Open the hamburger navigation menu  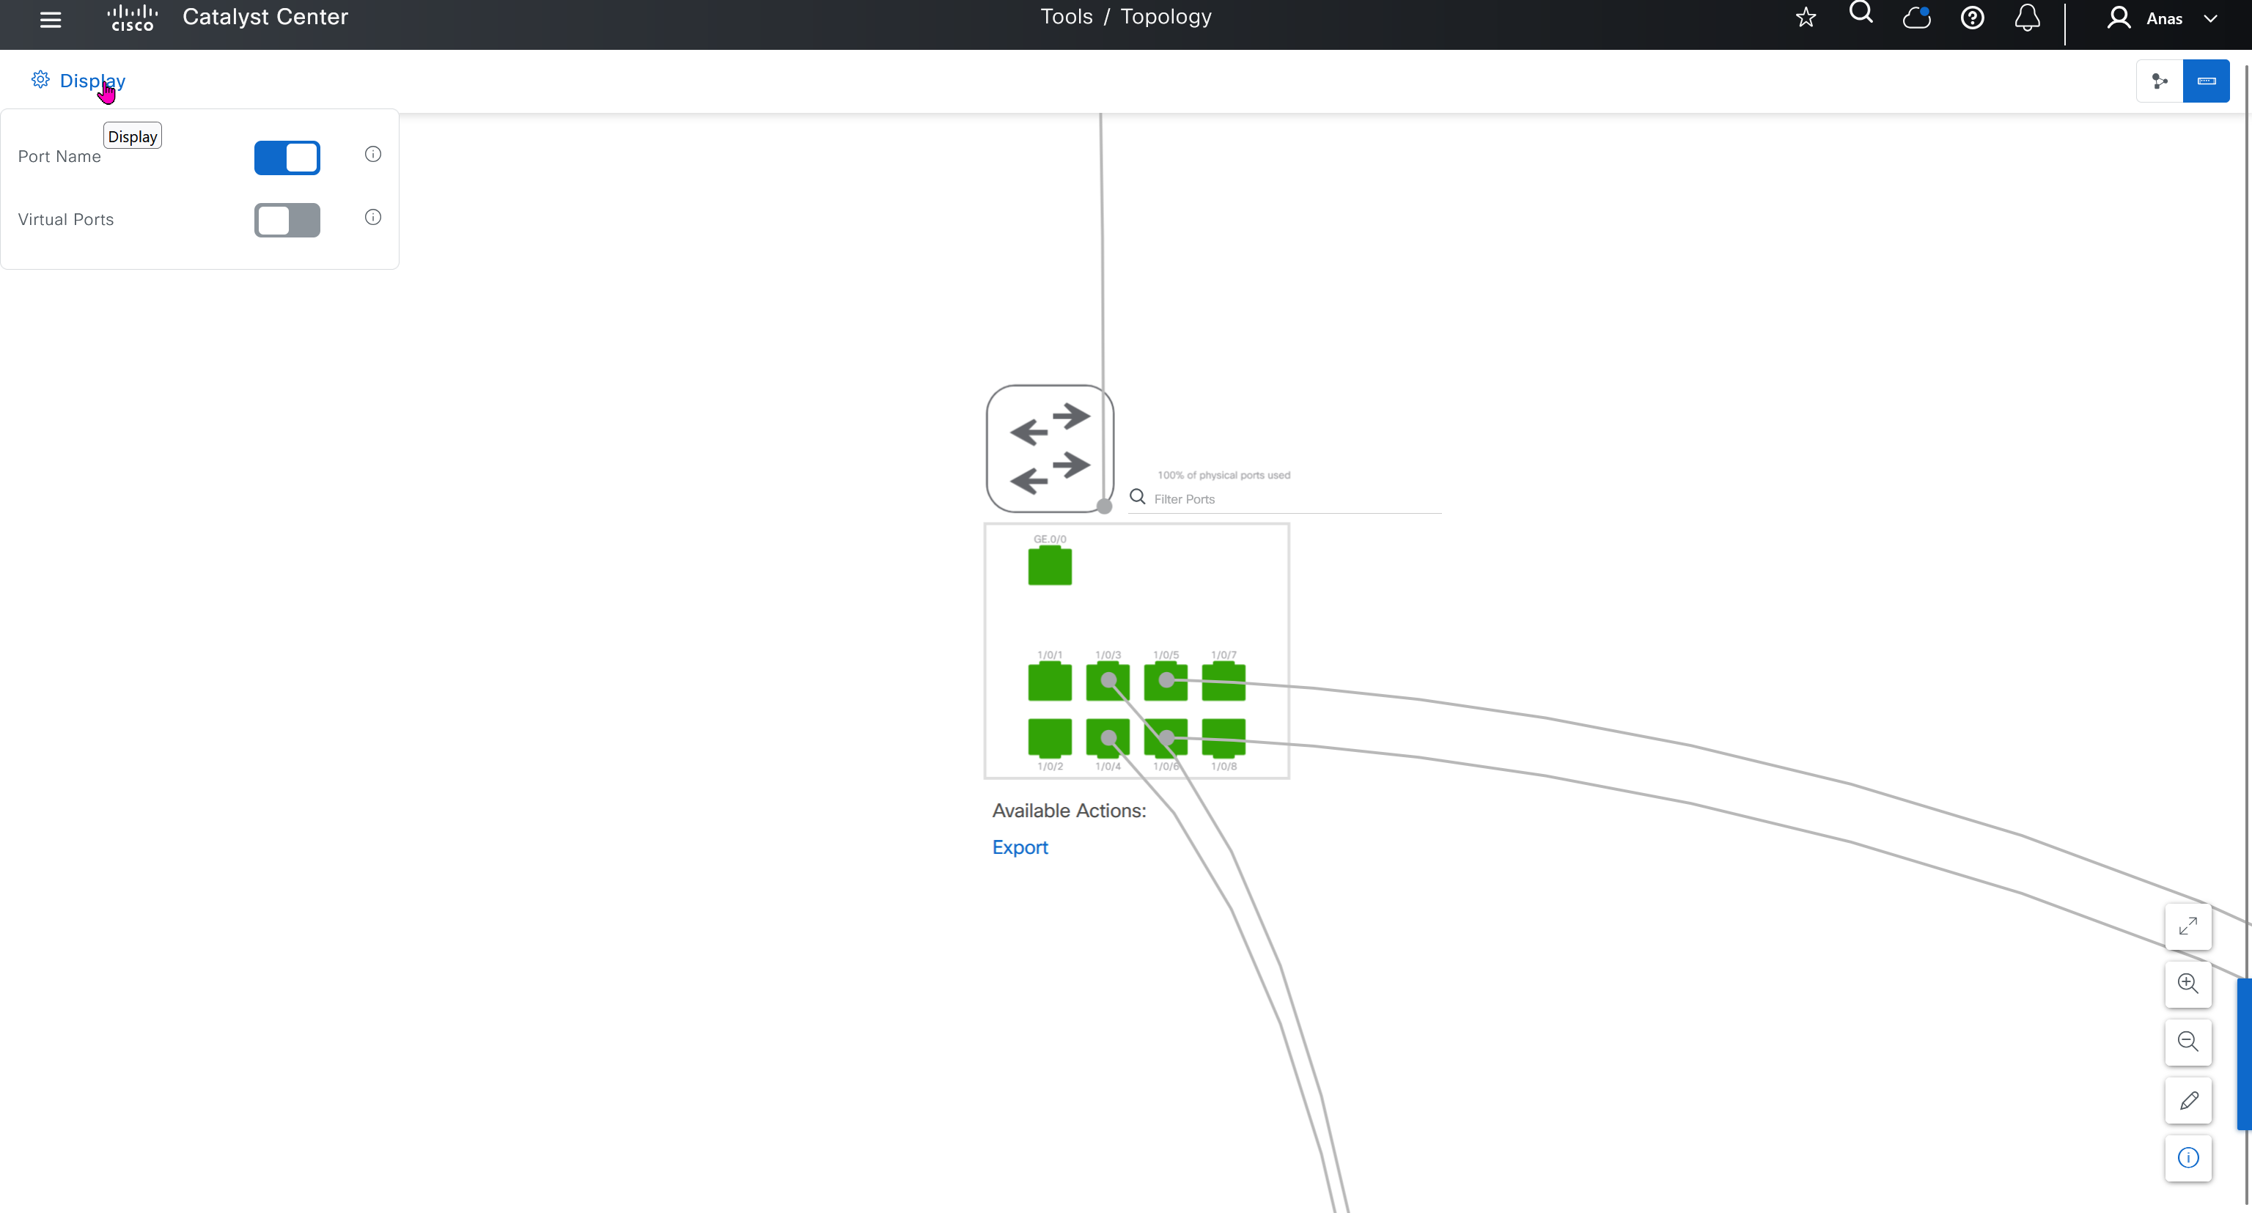tap(51, 19)
